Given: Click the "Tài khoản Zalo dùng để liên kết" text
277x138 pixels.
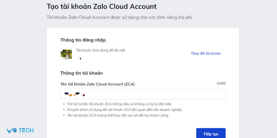Looking at the screenshot, I should coord(100,50).
